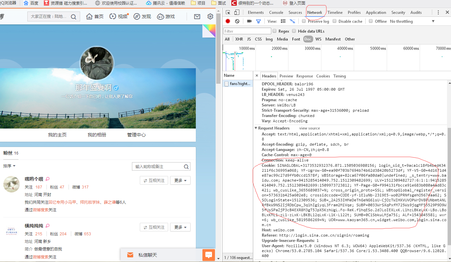Enable Disable cache checkbox
The image size is (451, 262).
click(335, 21)
